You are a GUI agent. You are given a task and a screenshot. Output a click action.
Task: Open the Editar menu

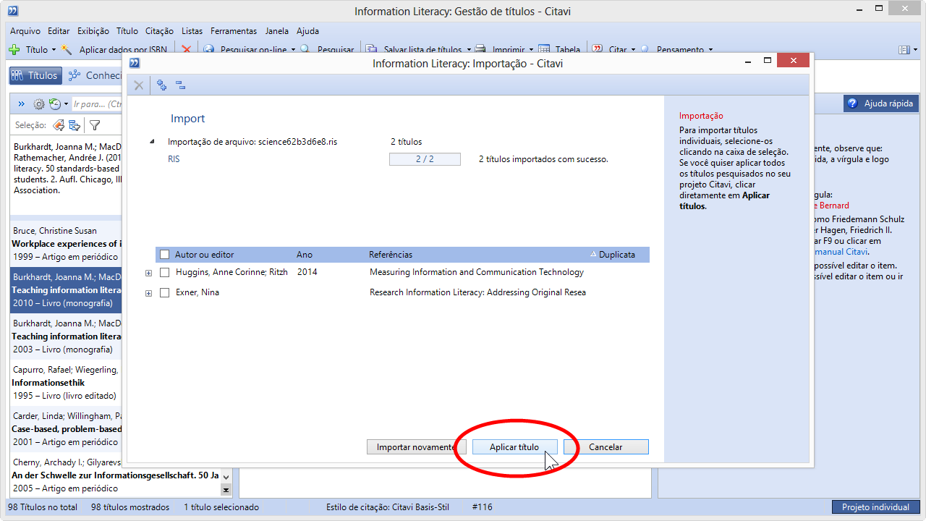click(59, 31)
